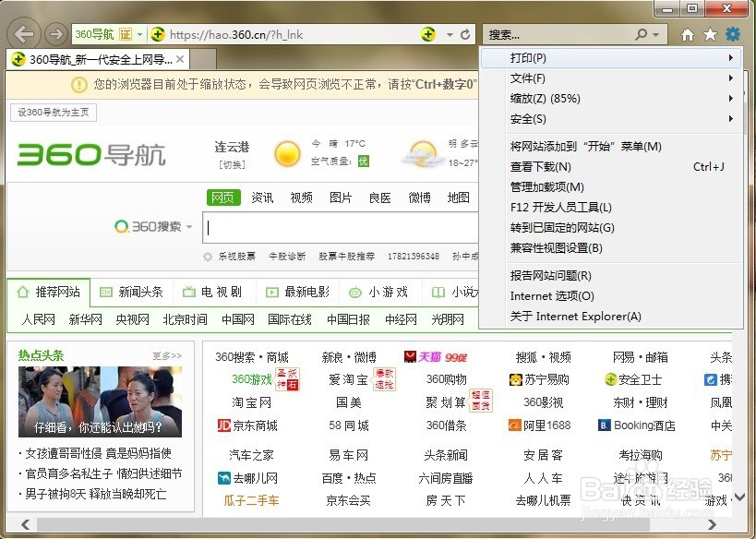Click 阿里1688 icon link
The image size is (756, 539).
(x=539, y=425)
